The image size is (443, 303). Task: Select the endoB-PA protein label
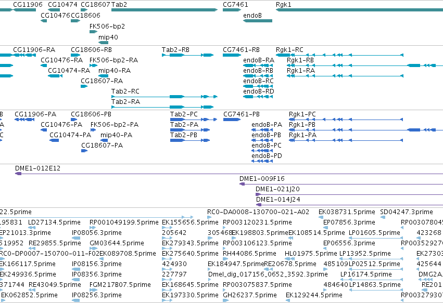[x=267, y=125]
